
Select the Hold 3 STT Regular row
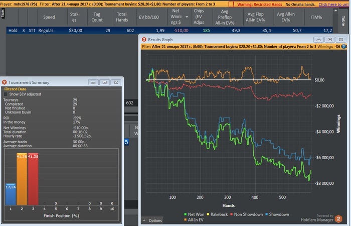pyautogui.click(x=169, y=31)
